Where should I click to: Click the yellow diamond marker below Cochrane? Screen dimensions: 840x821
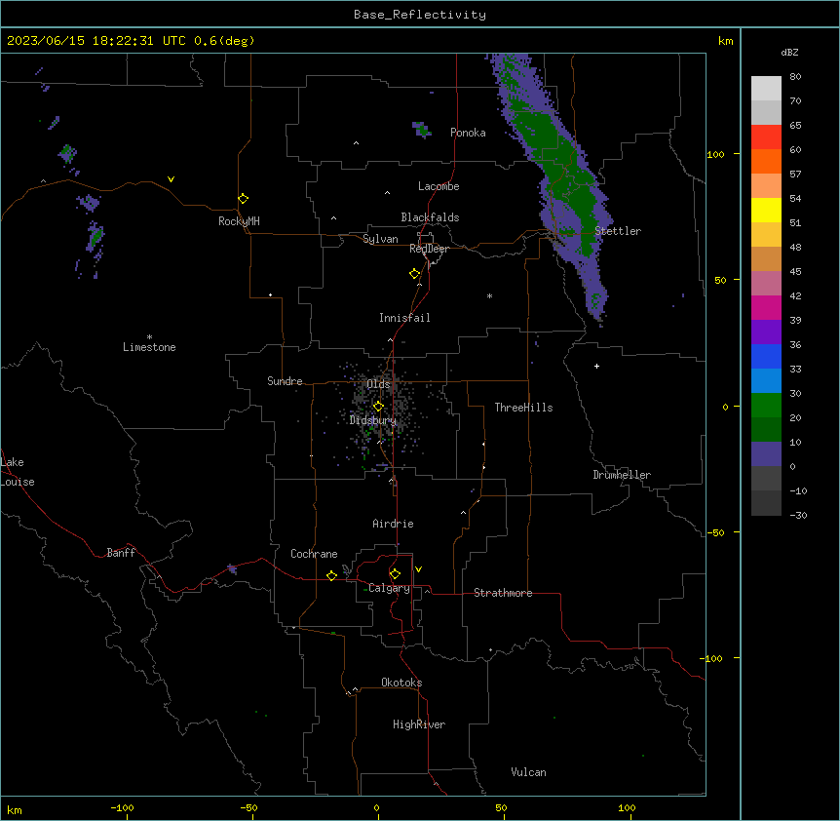tap(331, 575)
